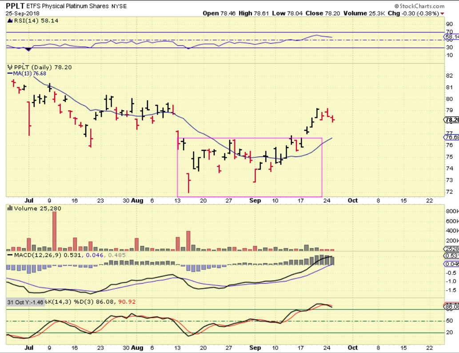Screen dimensions: 459x353
Task: Click the 25-Sep-2018 date label
Action: tap(22, 13)
